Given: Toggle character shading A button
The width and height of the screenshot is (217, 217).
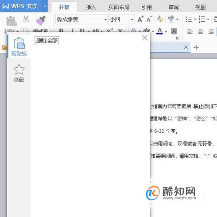Looking at the screenshot, I should tap(174, 31).
